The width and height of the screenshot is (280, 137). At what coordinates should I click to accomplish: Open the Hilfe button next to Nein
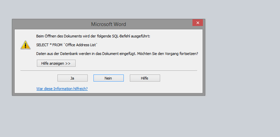145,78
